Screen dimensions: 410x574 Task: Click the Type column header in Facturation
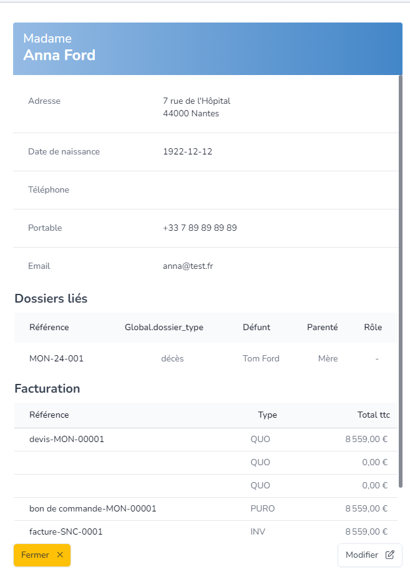pos(267,415)
